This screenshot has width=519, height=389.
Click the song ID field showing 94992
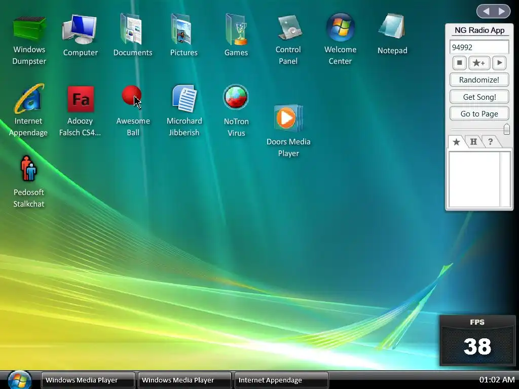pos(479,47)
